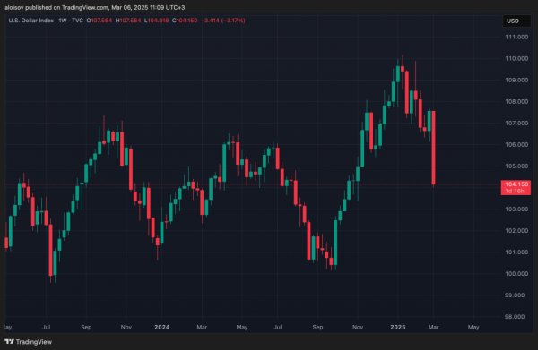
Task: Select the U.S. Dollar Index symbol title
Action: coord(31,21)
